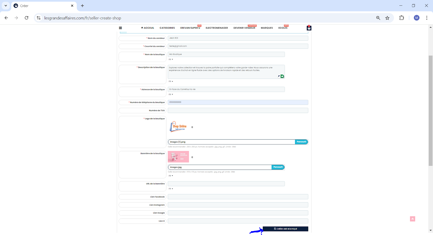The width and height of the screenshot is (433, 235).
Task: Click the Nom du vendeur field
Action: click(x=238, y=38)
